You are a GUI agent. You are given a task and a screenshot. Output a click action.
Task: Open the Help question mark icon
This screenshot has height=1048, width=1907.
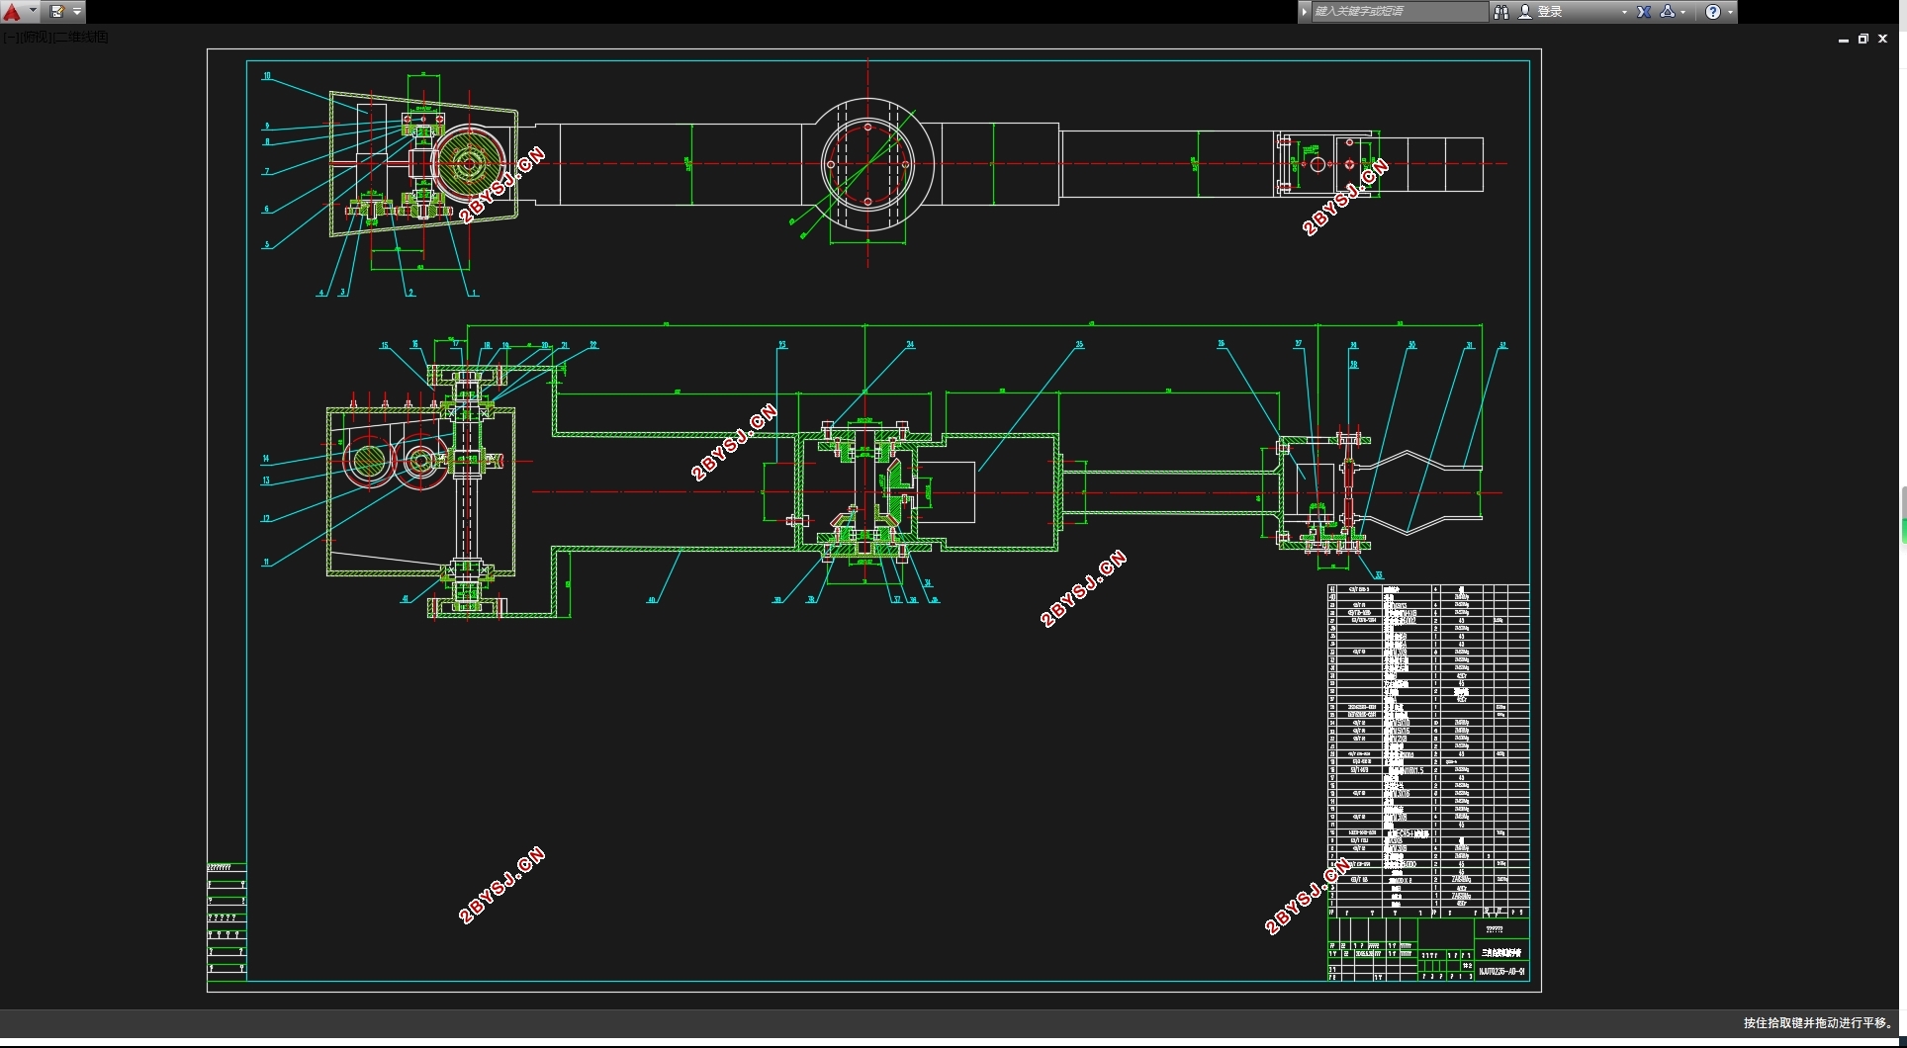1713,12
